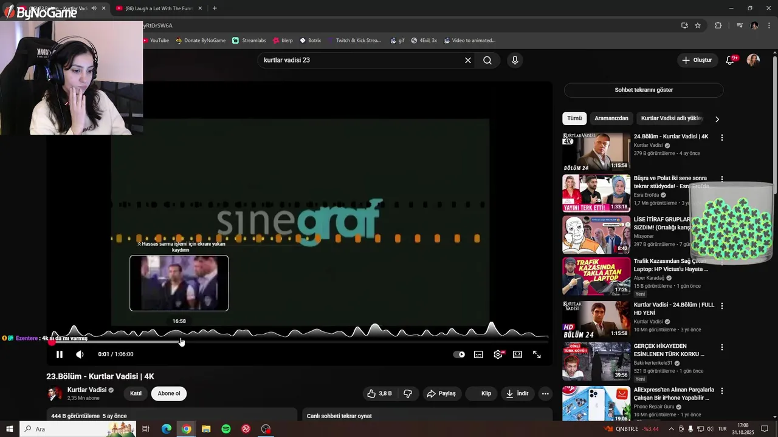Bookmark this page with star icon
The width and height of the screenshot is (778, 437).
click(x=698, y=25)
